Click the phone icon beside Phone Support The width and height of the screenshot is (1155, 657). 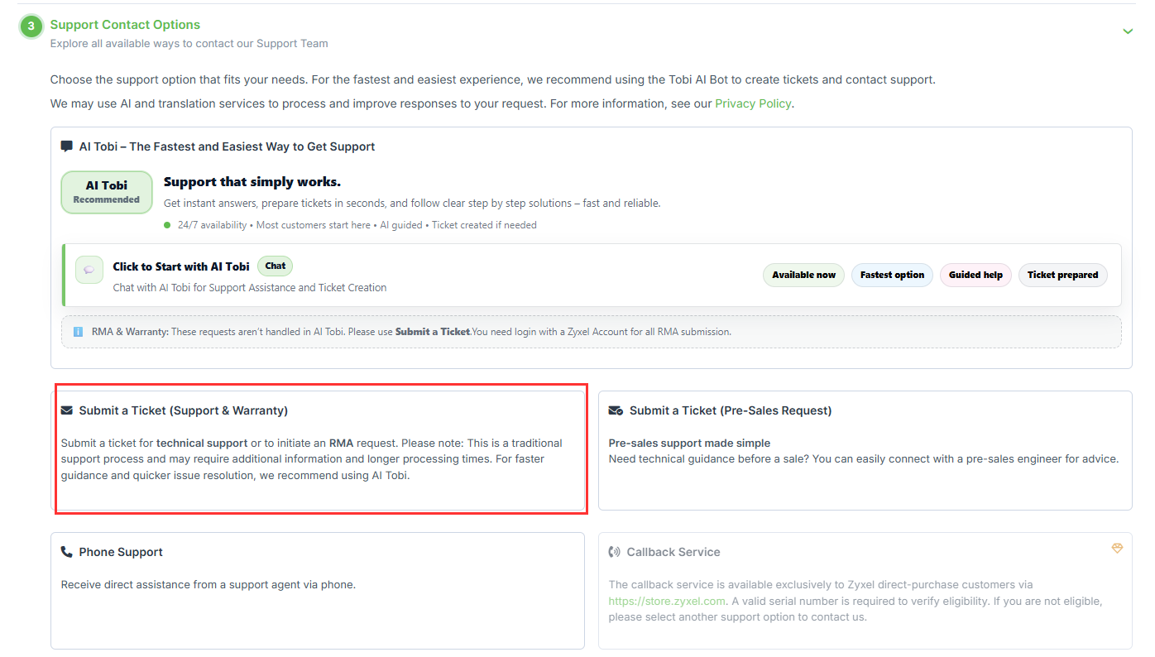(x=67, y=552)
